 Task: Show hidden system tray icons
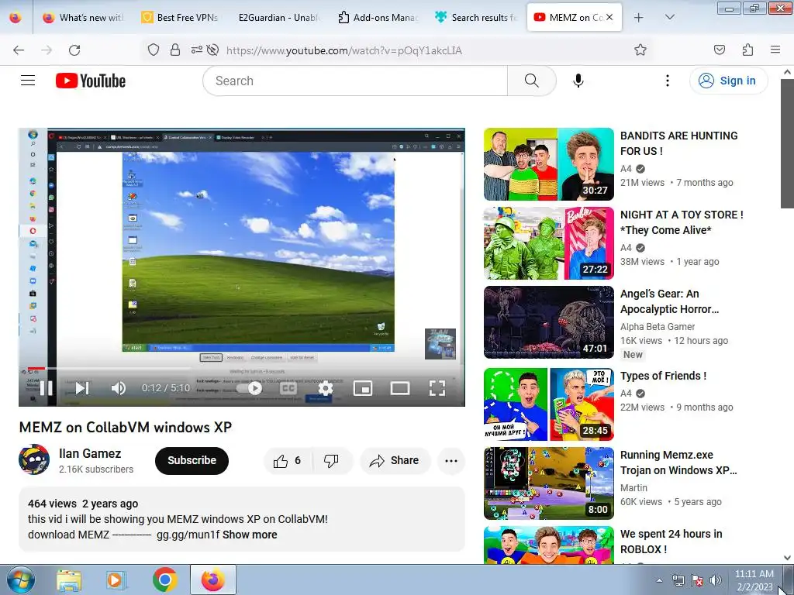(x=659, y=580)
